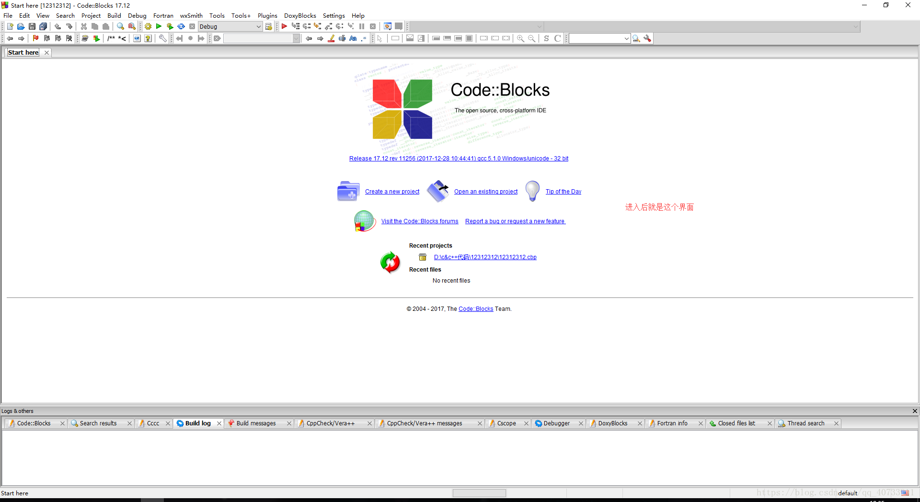The image size is (920, 502).
Task: Save all files with the stacked floppy icon
Action: (x=43, y=26)
